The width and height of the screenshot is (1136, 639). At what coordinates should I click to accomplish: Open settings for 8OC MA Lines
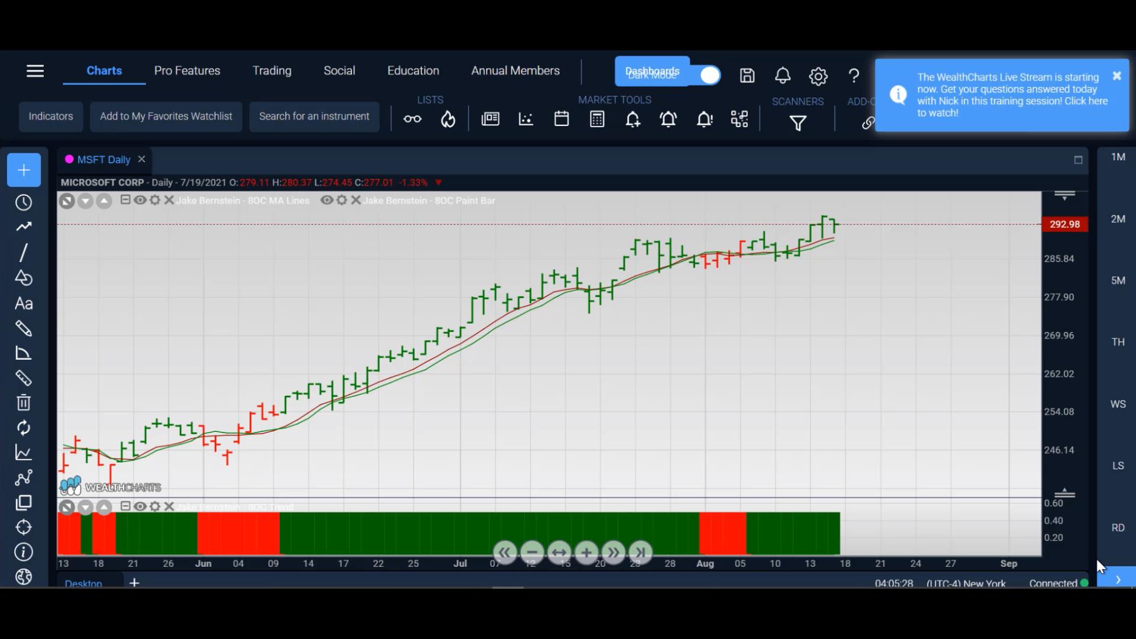(155, 200)
